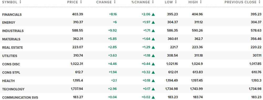Open the HEALTH sector link
The height and width of the screenshot is (100, 263).
coord(8,81)
